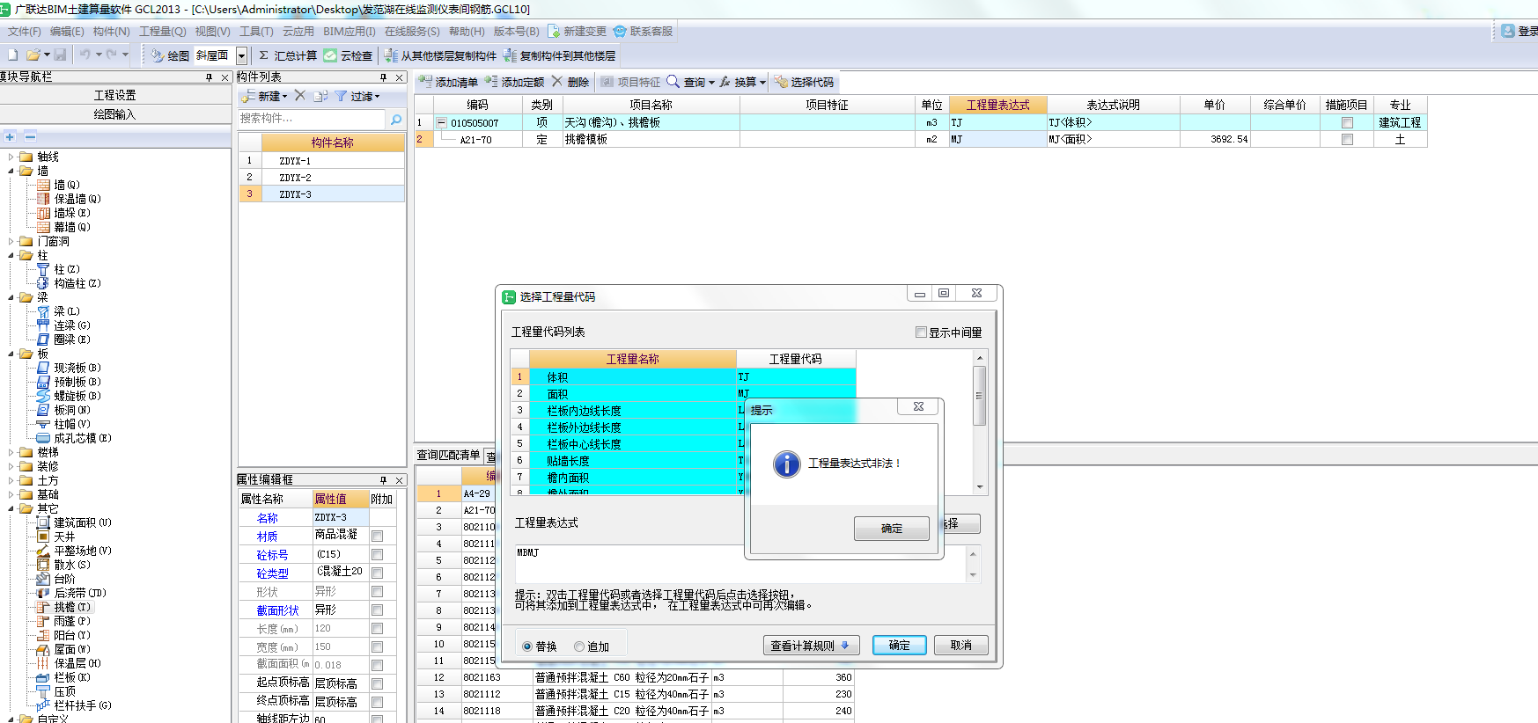Toggle the 显示中间量 checkbox
The height and width of the screenshot is (723, 1538).
pos(921,332)
